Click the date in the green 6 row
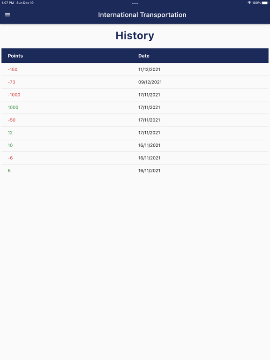Viewport: 270px width, 360px height. 149,170
